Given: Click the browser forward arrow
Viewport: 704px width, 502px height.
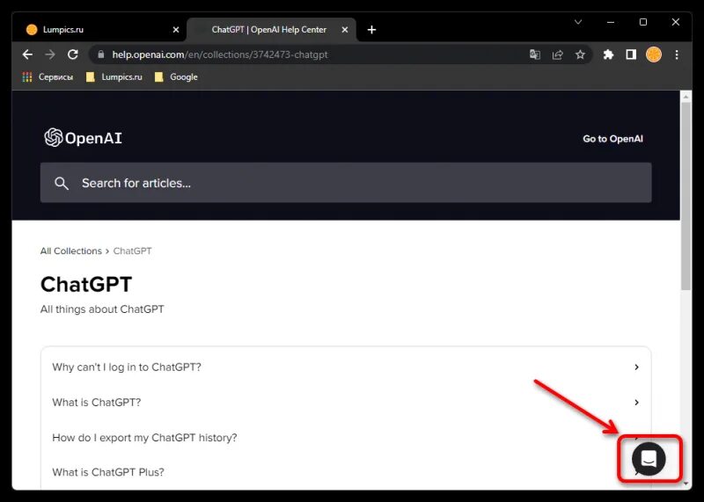Looking at the screenshot, I should click(x=50, y=55).
